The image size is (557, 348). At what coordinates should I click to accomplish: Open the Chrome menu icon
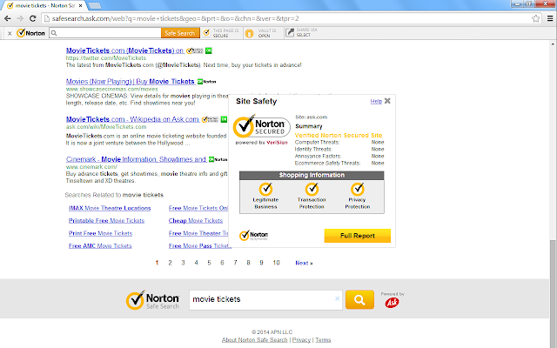tap(550, 18)
